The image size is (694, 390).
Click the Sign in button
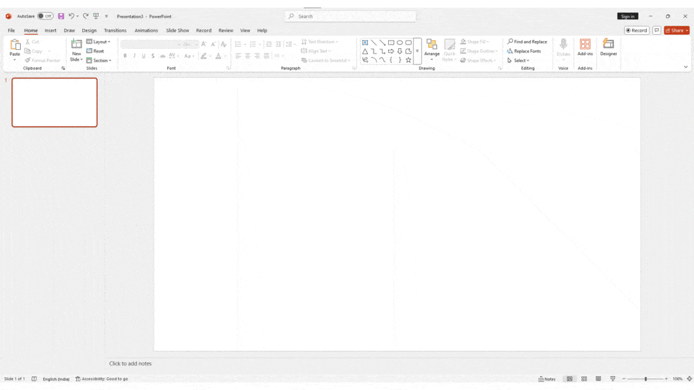point(628,16)
